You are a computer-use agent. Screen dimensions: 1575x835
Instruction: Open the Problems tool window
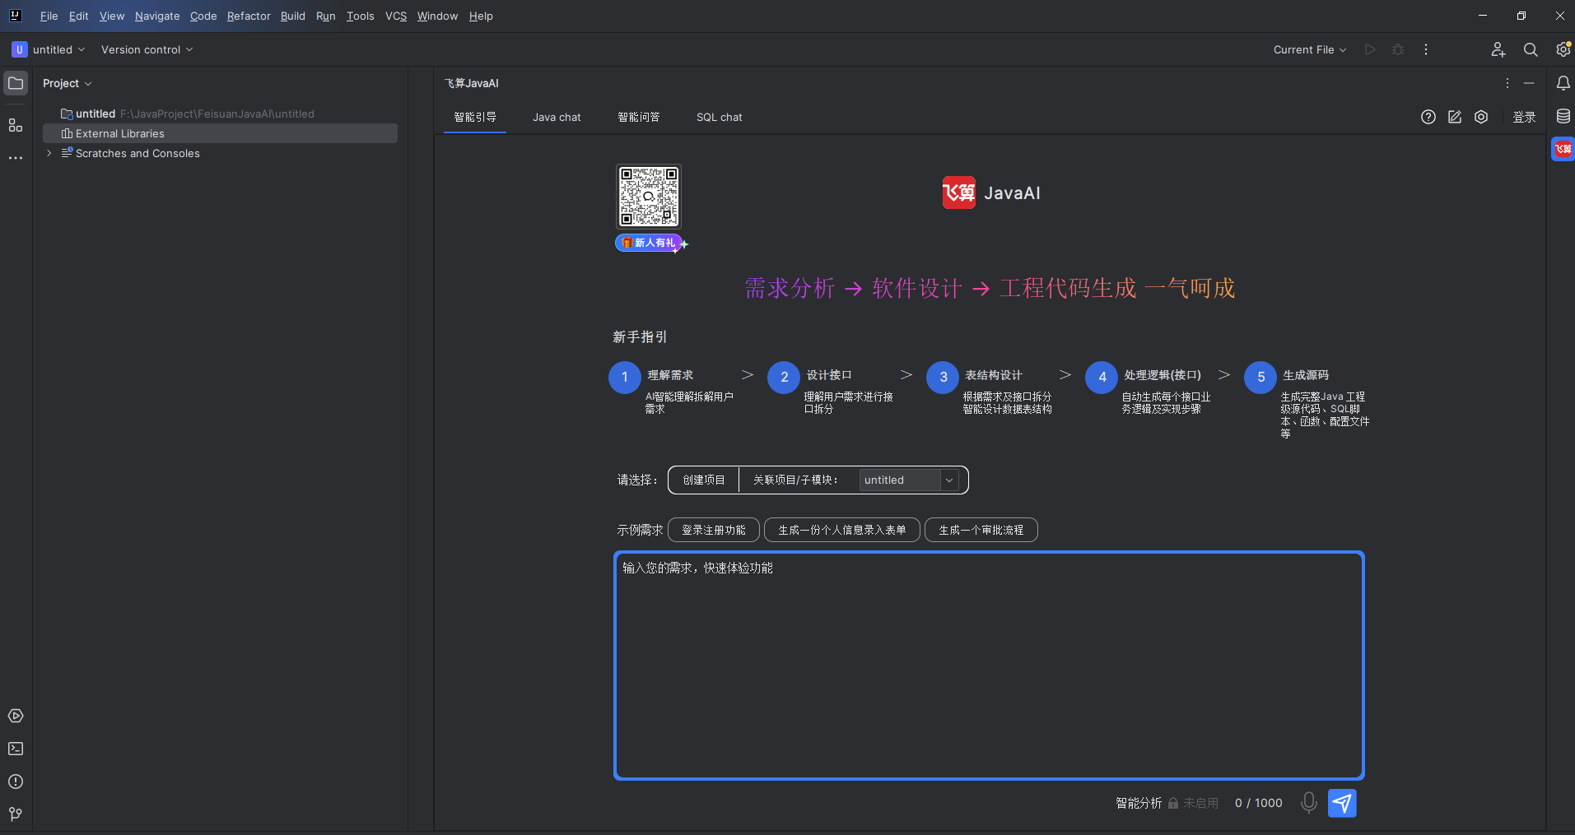pos(16,782)
